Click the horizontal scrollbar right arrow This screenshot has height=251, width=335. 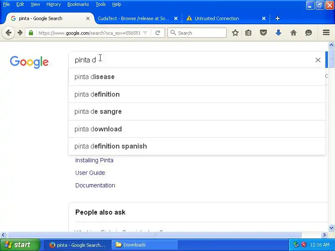pyautogui.click(x=325, y=235)
